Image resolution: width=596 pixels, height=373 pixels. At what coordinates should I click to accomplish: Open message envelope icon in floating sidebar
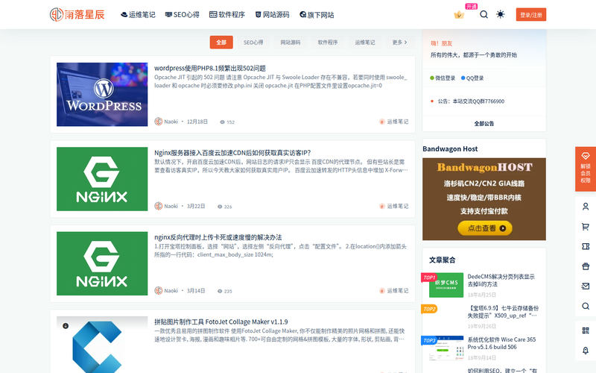pyautogui.click(x=586, y=286)
